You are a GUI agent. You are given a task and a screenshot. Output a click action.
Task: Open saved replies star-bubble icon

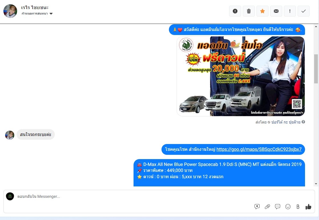[257, 207]
